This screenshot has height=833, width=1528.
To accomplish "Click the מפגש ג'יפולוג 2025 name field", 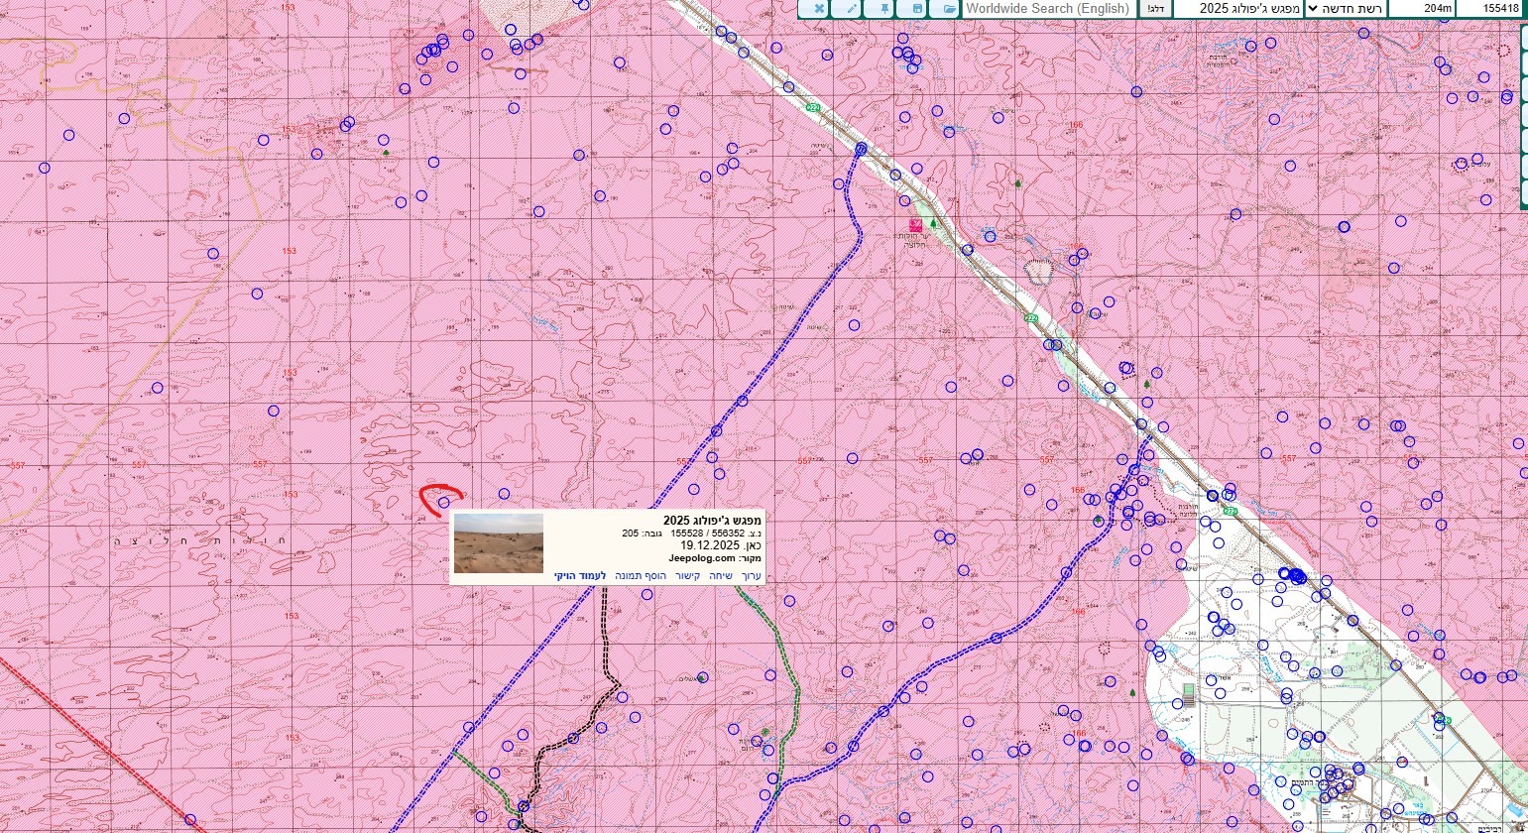I will pos(1234,9).
